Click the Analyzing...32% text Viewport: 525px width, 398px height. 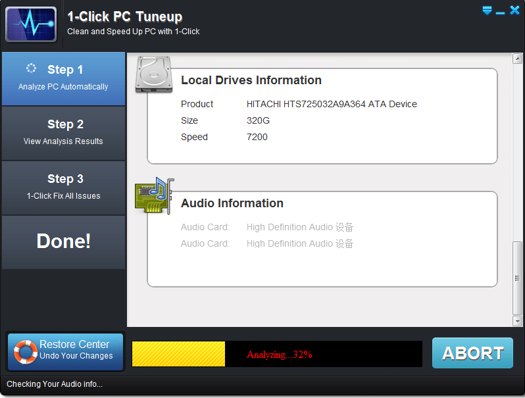(x=279, y=355)
